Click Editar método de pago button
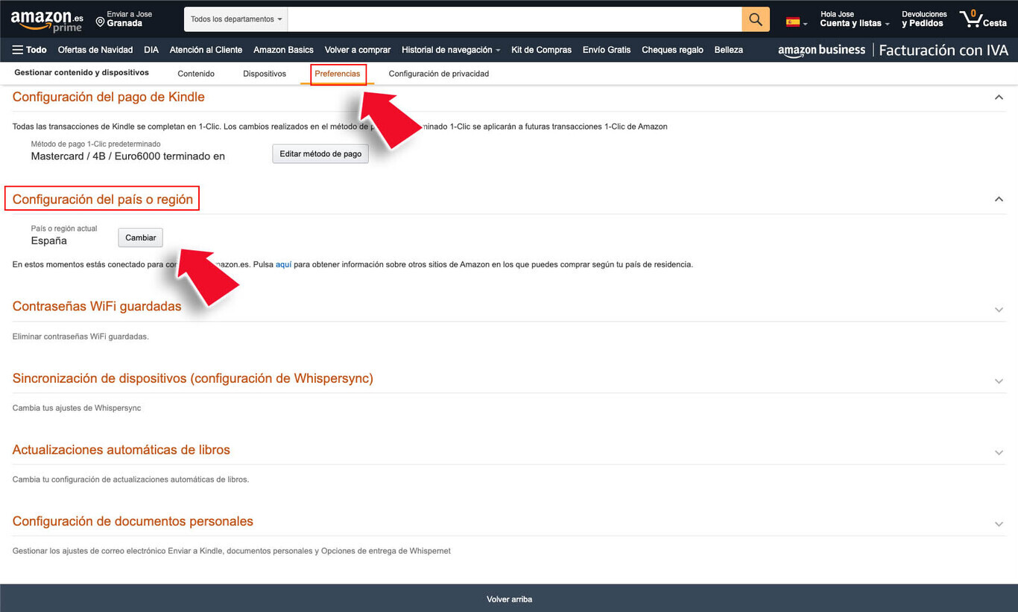This screenshot has height=612, width=1018. pyautogui.click(x=320, y=154)
